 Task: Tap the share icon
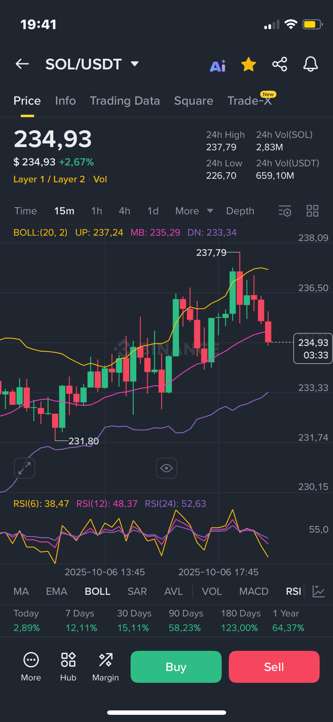[280, 64]
